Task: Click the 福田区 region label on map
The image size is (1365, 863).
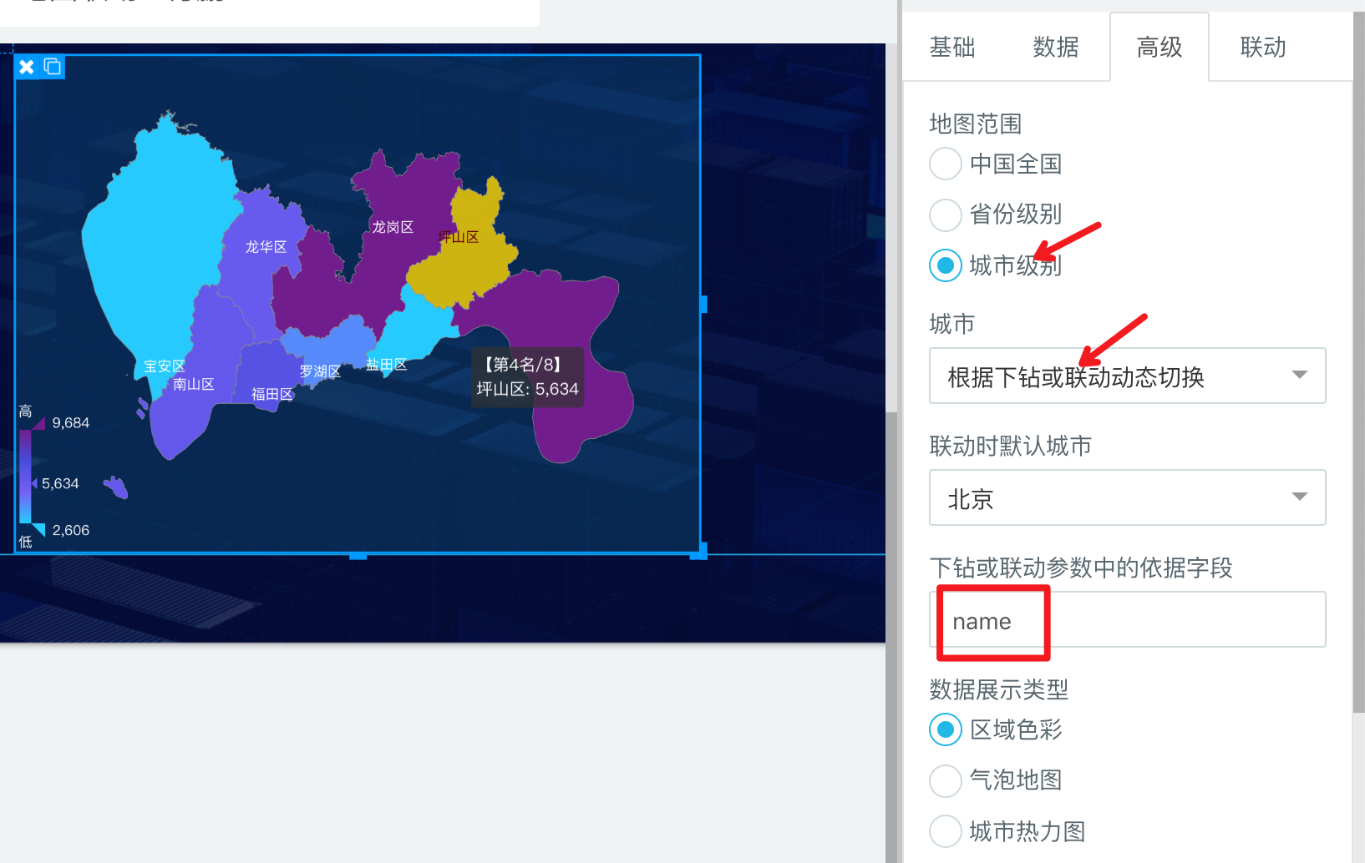Action: coord(272,394)
